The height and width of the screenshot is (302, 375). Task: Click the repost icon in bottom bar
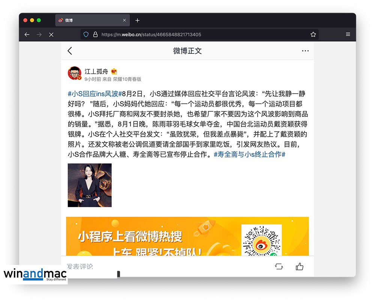pyautogui.click(x=279, y=266)
